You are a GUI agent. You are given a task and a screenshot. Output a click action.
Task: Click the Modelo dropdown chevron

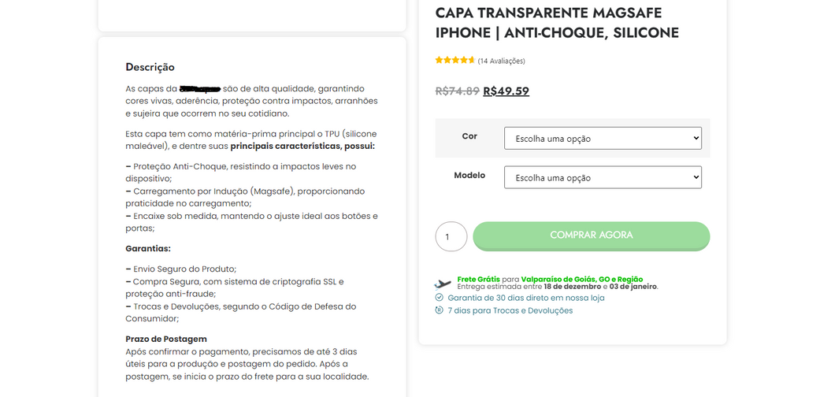click(x=696, y=177)
